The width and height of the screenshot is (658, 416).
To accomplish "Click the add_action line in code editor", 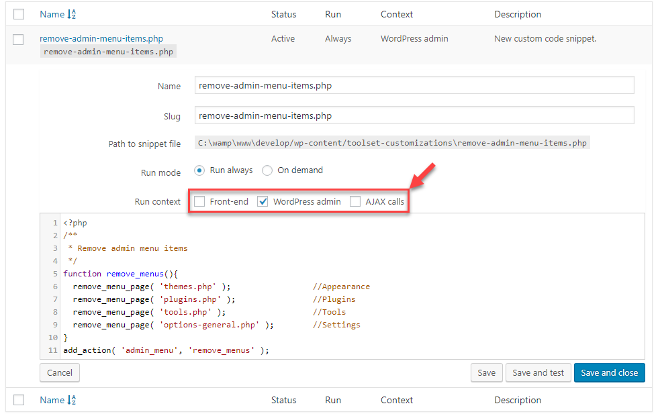I will pos(166,350).
